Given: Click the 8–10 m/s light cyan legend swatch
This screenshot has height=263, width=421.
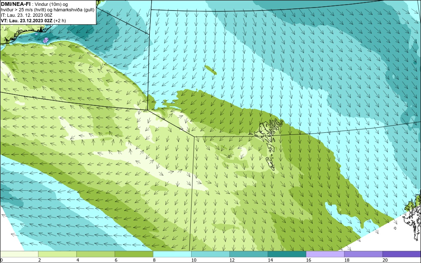Looking at the screenshot, I should [172, 254].
